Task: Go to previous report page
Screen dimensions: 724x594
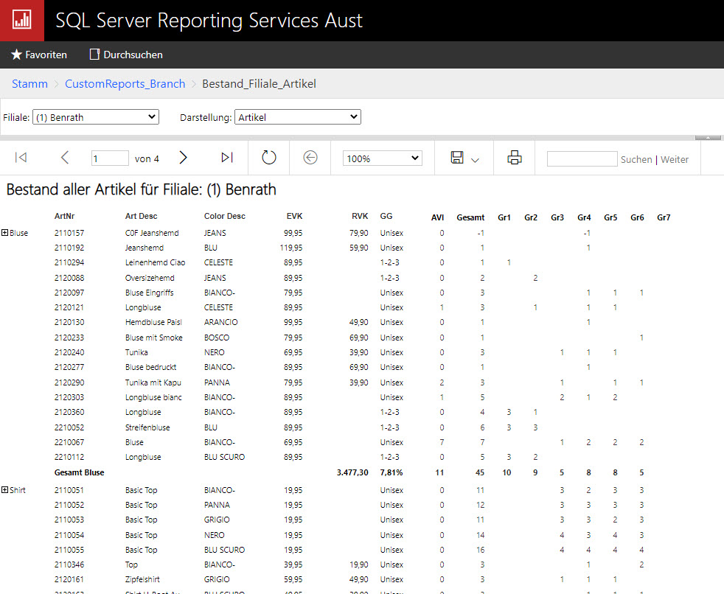Action: (65, 158)
